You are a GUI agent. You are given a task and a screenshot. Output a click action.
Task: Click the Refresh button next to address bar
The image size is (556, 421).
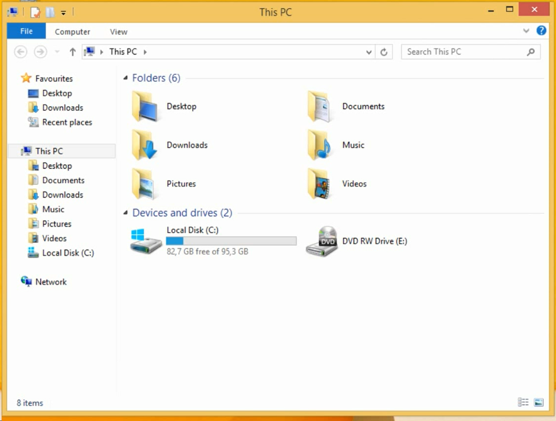[384, 52]
